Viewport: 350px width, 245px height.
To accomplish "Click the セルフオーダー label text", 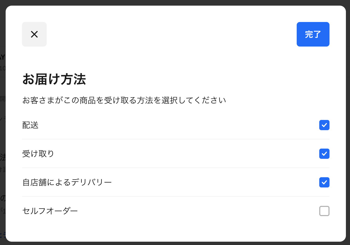I will [50, 211].
